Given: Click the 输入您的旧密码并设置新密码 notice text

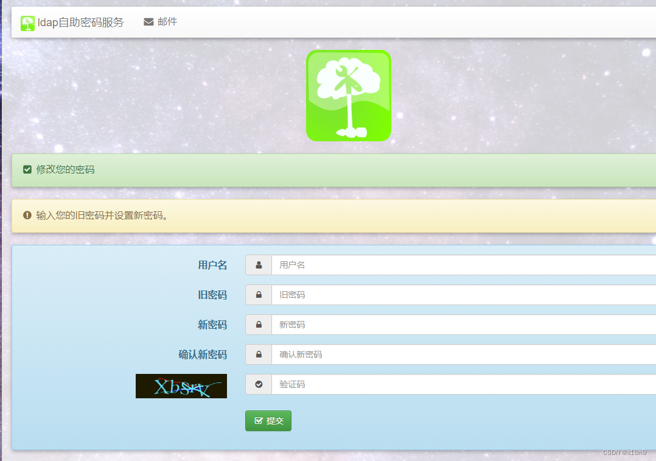Looking at the screenshot, I should pos(102,216).
